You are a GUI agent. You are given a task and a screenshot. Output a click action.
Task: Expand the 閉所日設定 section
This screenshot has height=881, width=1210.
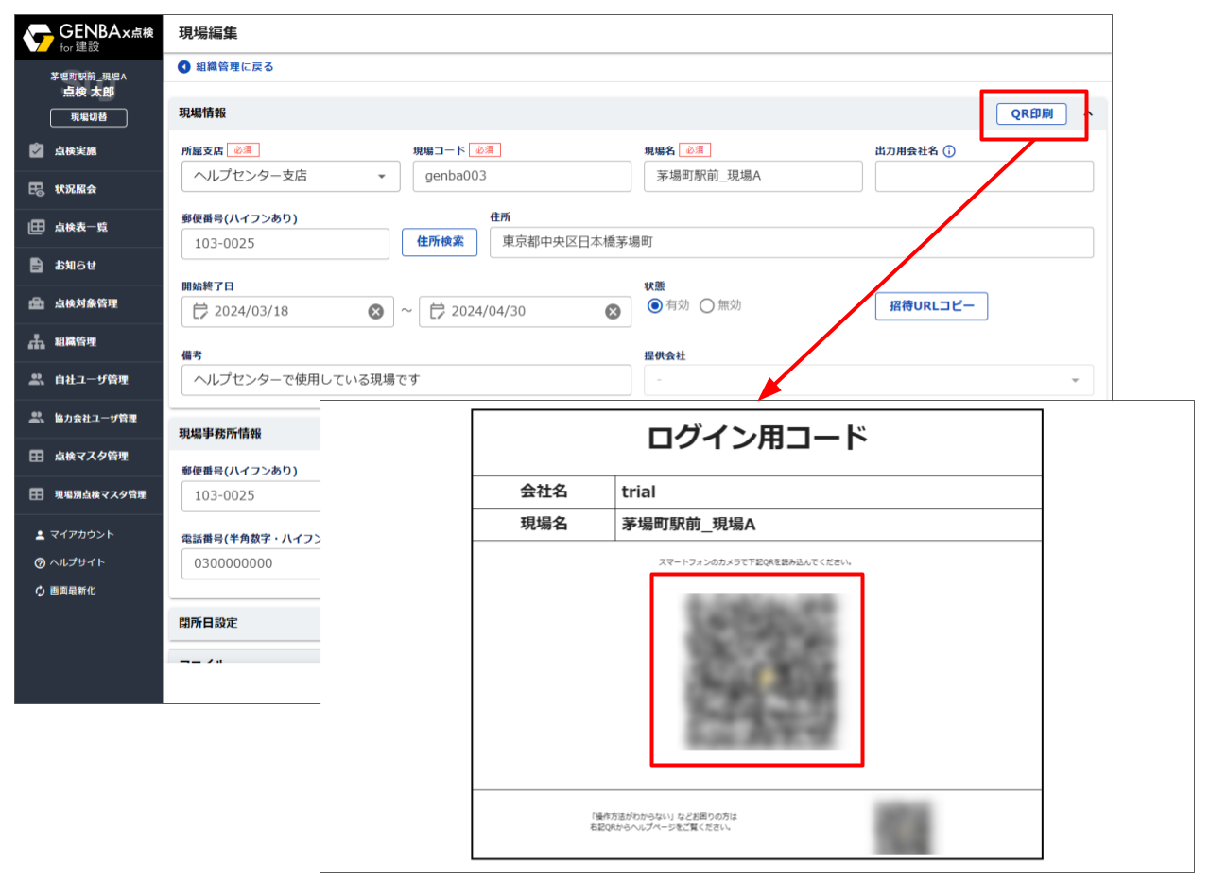[x=209, y=623]
